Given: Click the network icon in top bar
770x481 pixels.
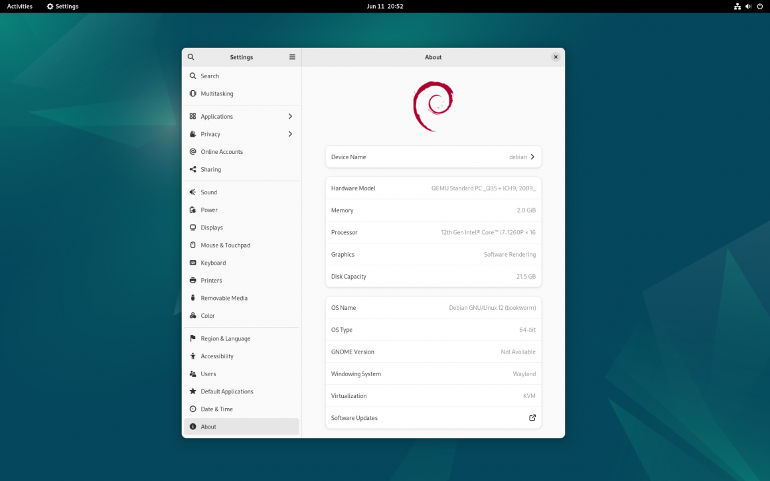Looking at the screenshot, I should click(737, 6).
